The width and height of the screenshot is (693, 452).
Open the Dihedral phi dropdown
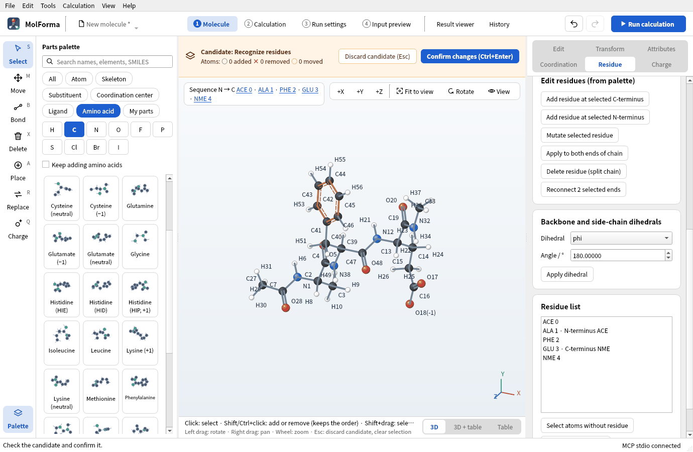(x=621, y=238)
